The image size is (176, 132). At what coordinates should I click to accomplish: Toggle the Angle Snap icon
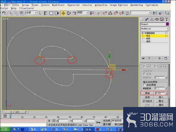[110, 13]
